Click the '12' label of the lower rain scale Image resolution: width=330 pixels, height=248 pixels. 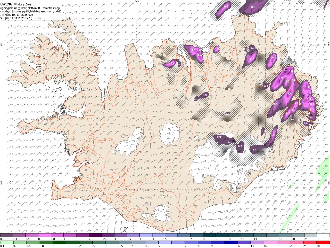[x=239, y=246]
